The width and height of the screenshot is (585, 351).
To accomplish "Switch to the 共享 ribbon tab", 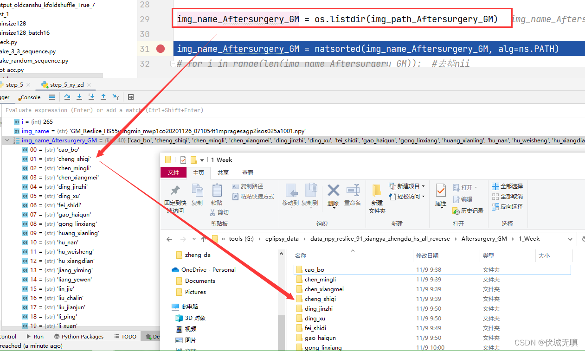I will tap(223, 172).
